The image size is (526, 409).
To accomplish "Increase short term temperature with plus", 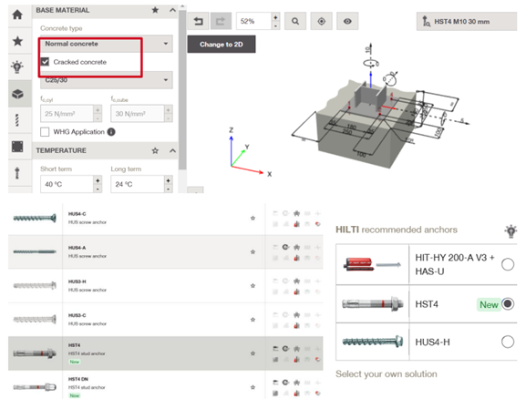I will tap(98, 180).
